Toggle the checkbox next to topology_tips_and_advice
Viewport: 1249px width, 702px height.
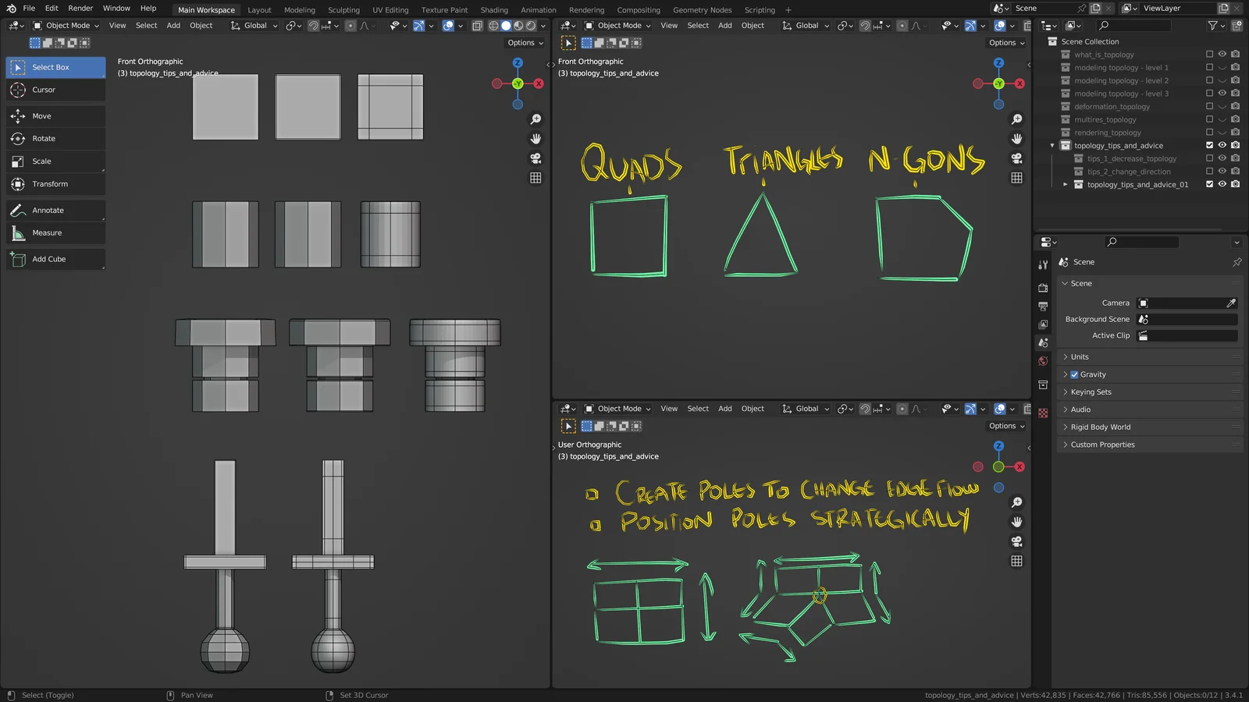pos(1209,145)
